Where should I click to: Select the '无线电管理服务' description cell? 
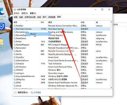55,42
